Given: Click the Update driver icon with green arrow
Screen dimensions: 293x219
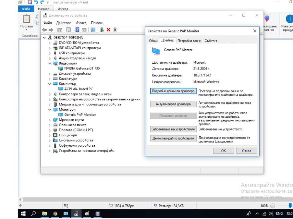Looking at the screenshot, I should click(102, 30).
